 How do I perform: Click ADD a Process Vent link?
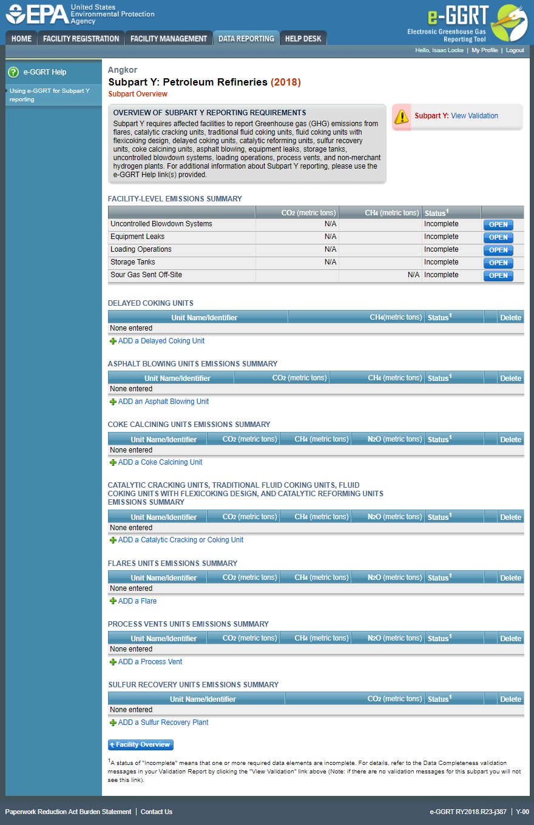[150, 662]
